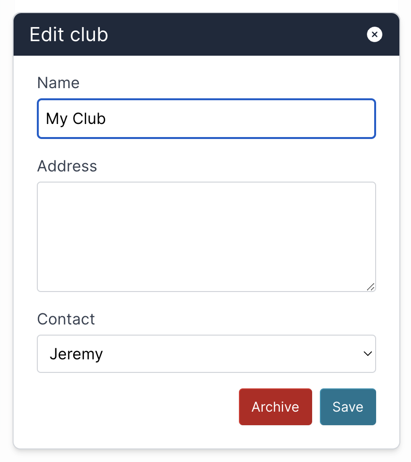
Task: Click the Address field label
Action: (67, 166)
